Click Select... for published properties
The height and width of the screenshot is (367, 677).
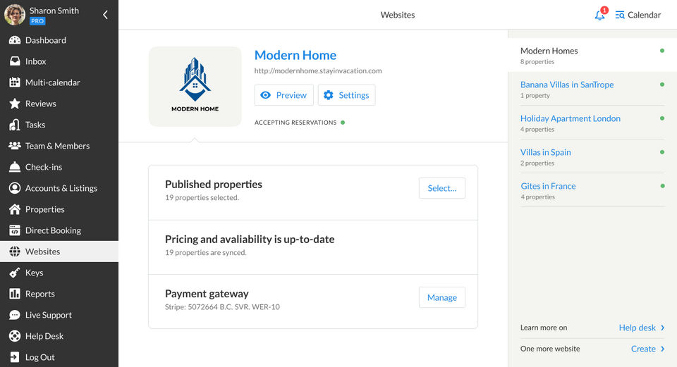(441, 188)
